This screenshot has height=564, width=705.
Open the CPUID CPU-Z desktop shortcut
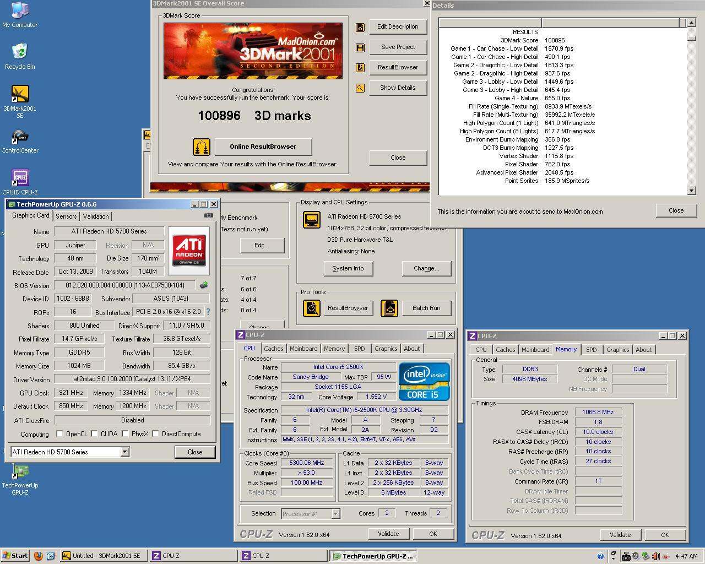pos(20,183)
